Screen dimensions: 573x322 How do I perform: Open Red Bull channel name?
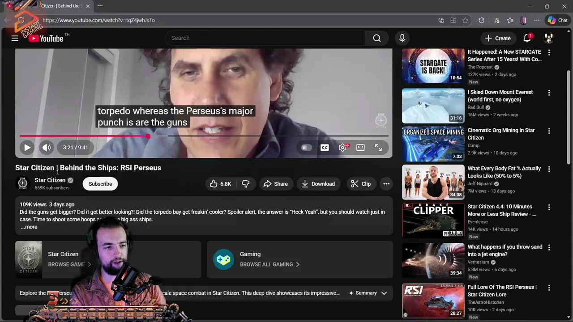point(476,107)
